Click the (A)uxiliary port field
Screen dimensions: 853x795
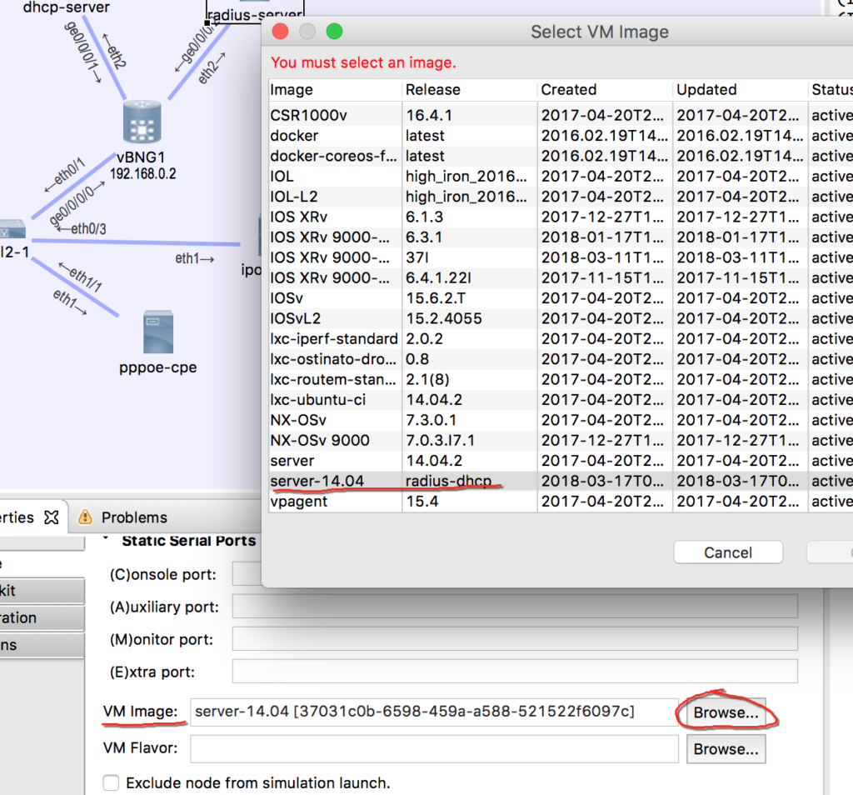tap(515, 606)
